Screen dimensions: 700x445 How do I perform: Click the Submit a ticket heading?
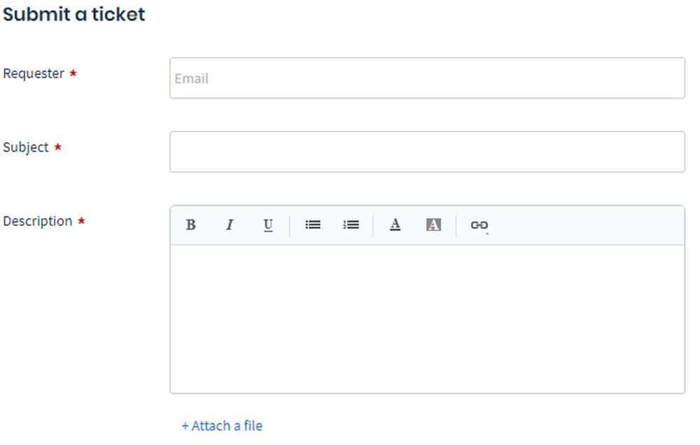[74, 14]
